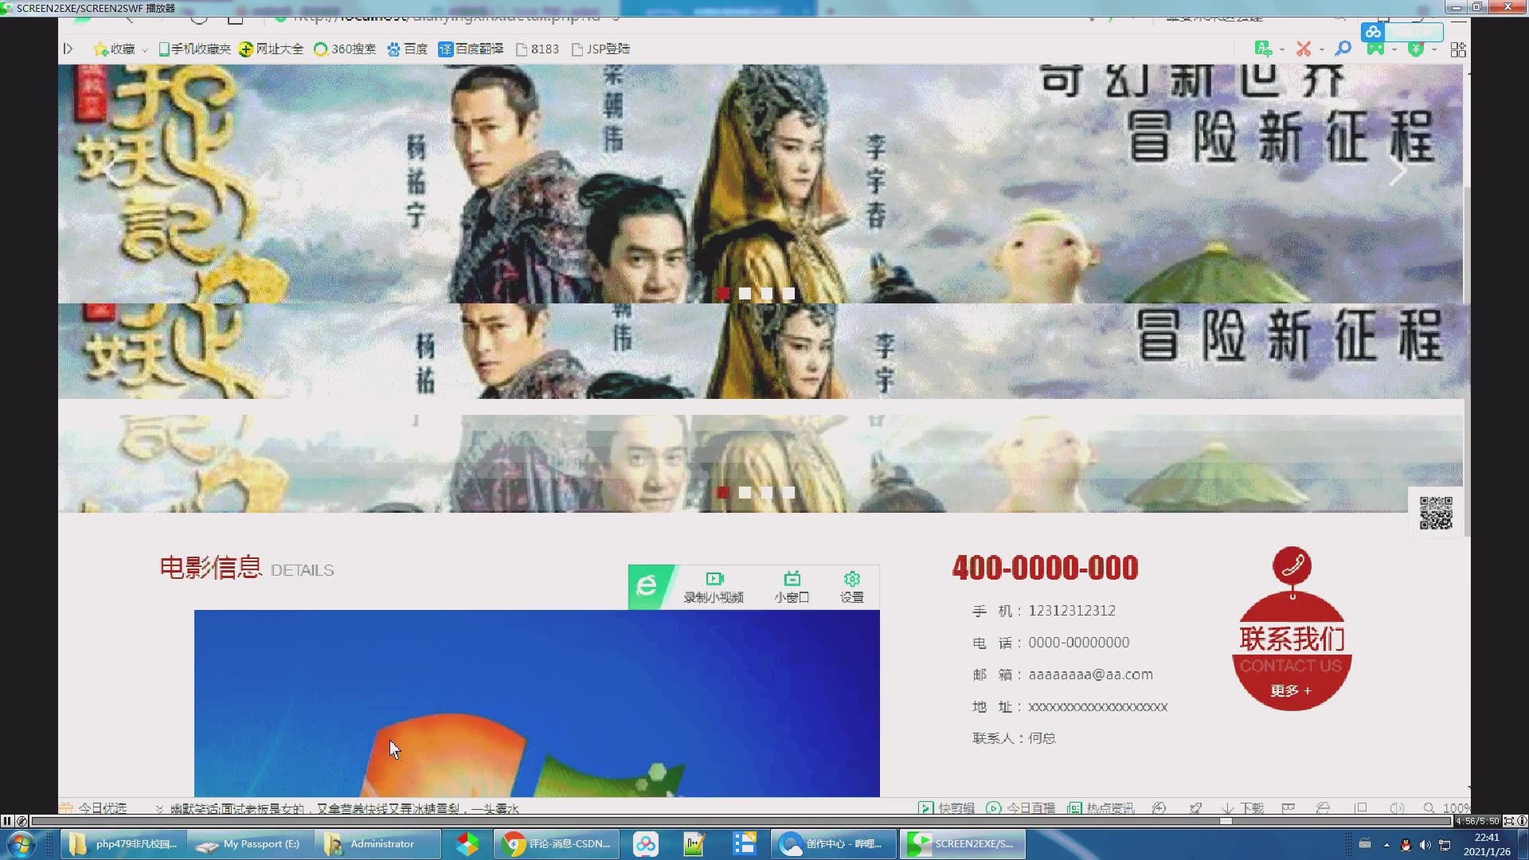Open 设置 settings on video toolbar
The height and width of the screenshot is (860, 1529).
[851, 587]
